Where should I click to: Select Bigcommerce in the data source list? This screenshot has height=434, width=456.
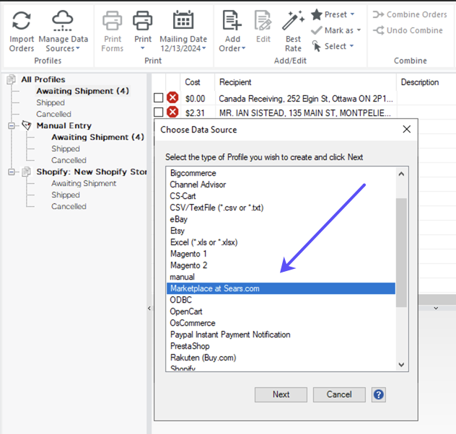point(281,173)
